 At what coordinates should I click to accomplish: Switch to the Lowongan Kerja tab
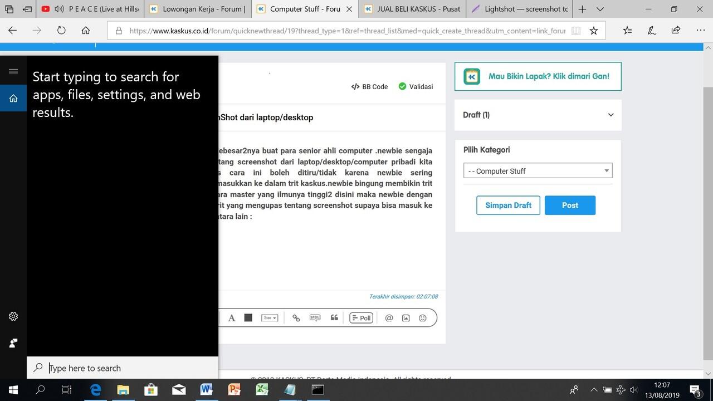[197, 9]
